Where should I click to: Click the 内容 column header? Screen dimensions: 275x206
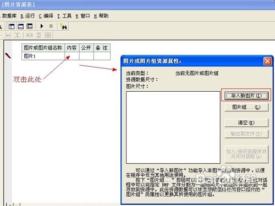pyautogui.click(x=72, y=48)
